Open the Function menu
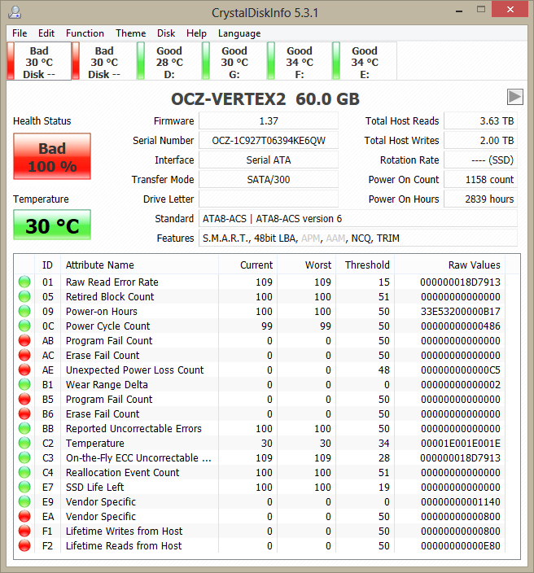The height and width of the screenshot is (573, 534). click(85, 33)
